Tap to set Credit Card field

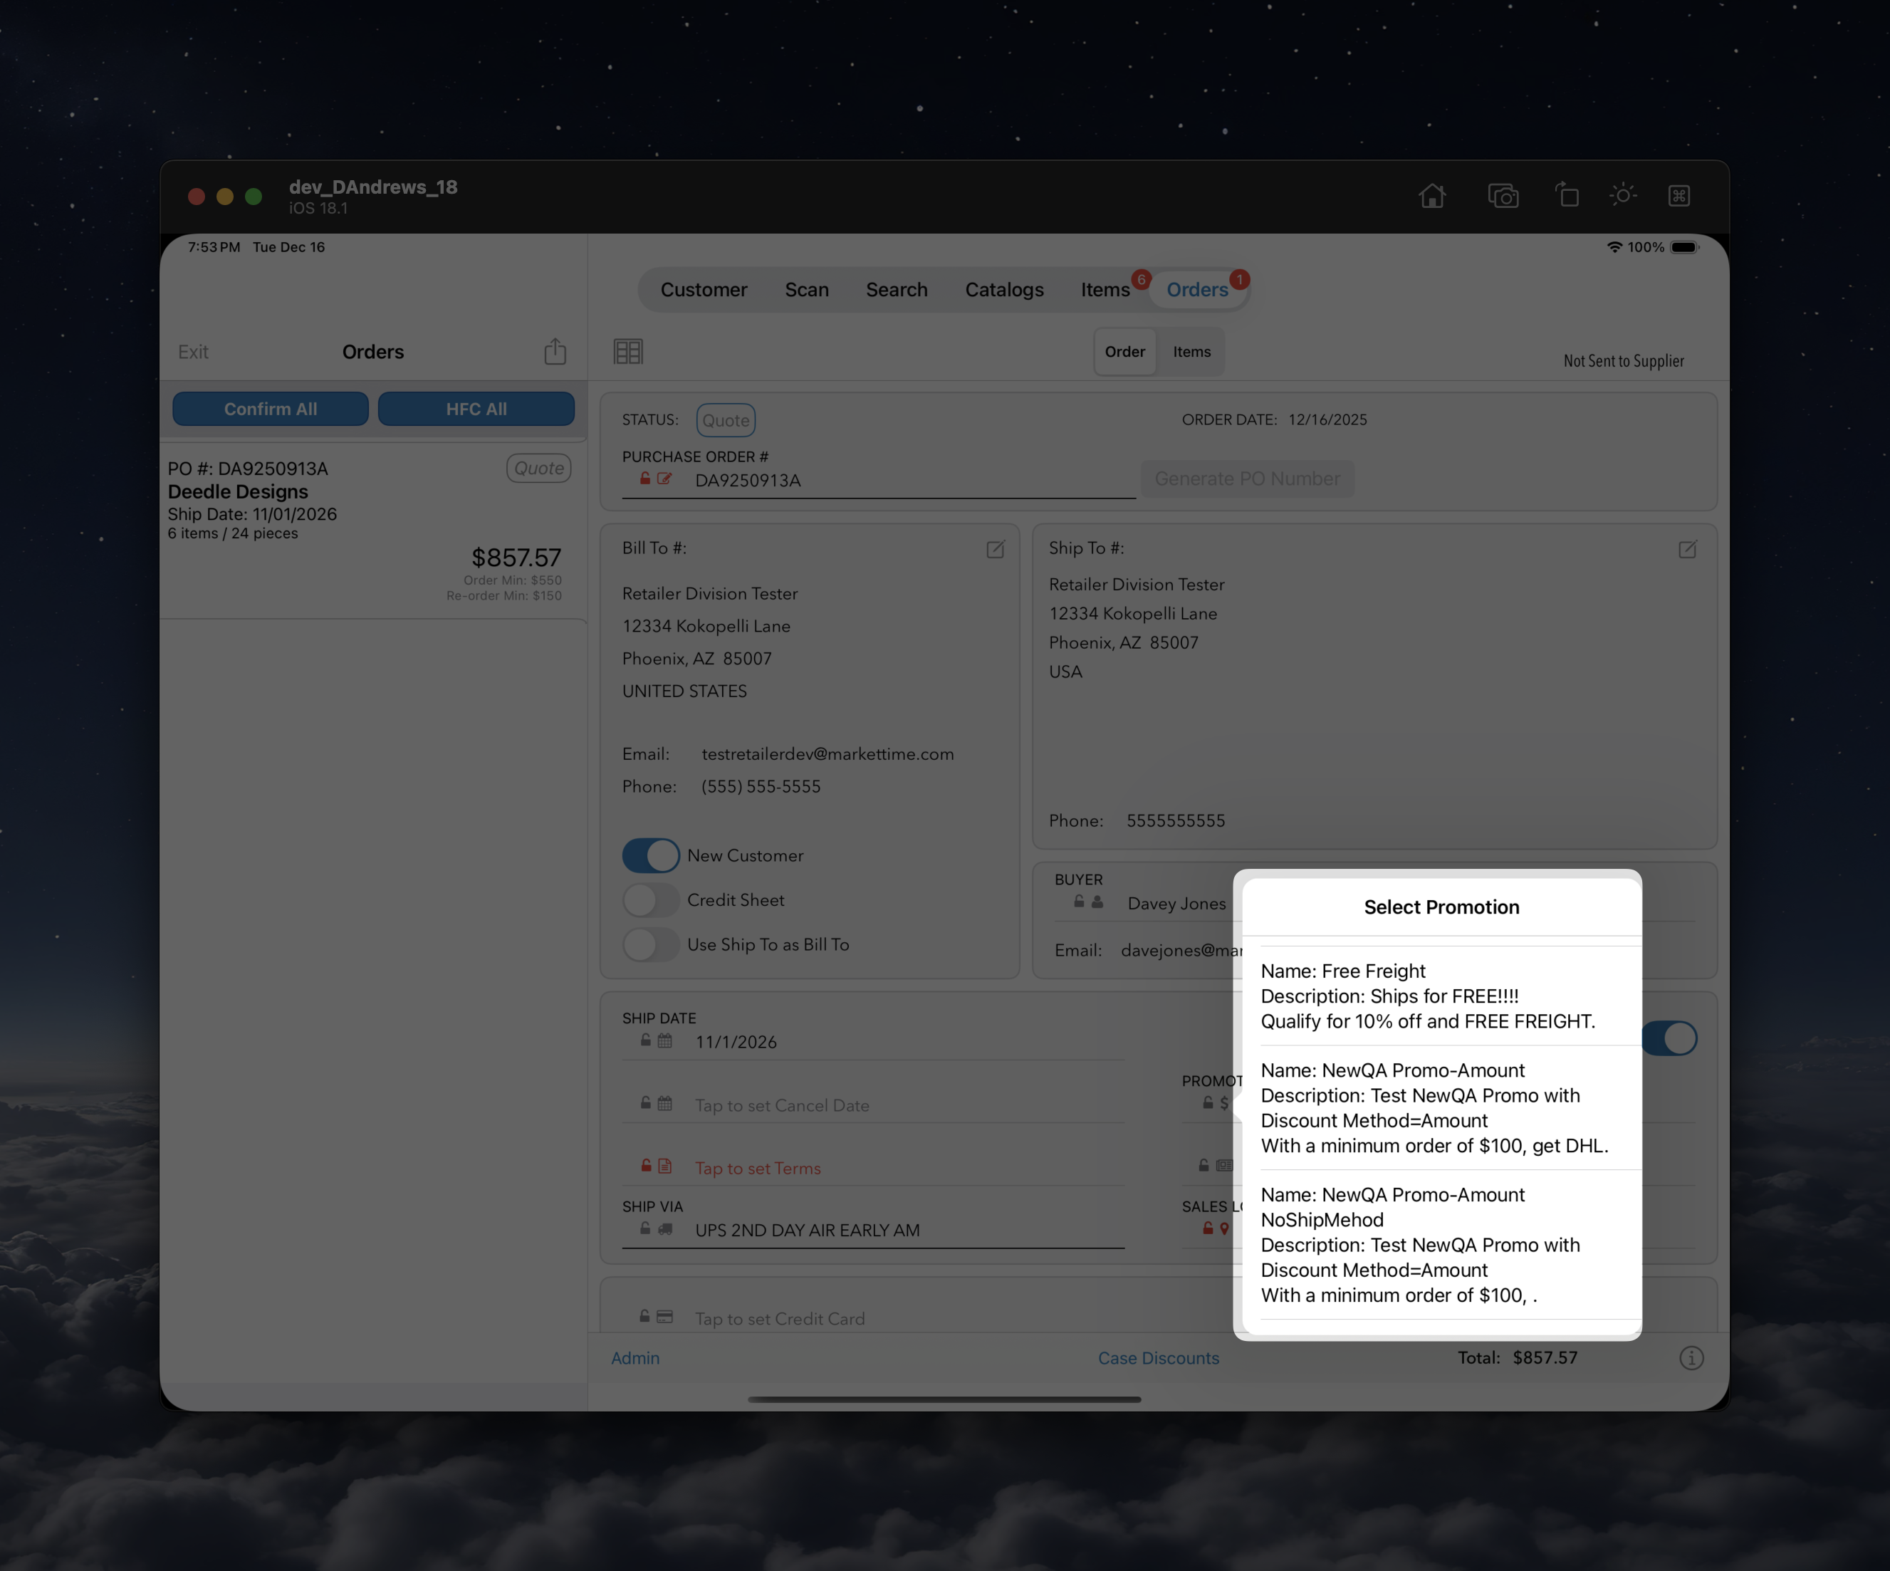point(779,1318)
